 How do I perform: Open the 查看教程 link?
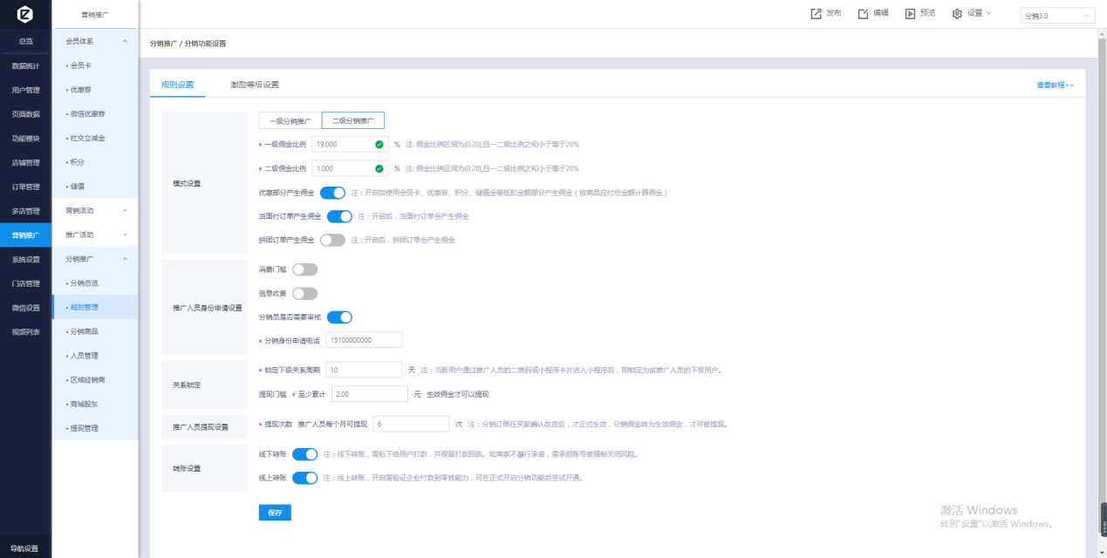(1054, 85)
